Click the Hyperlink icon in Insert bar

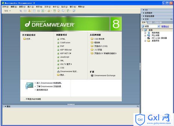pyautogui.click(x=21, y=11)
